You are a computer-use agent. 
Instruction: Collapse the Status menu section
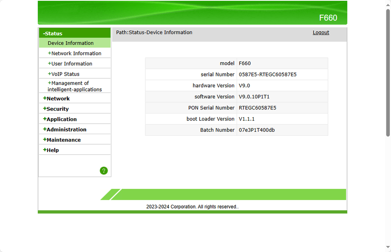coord(53,33)
